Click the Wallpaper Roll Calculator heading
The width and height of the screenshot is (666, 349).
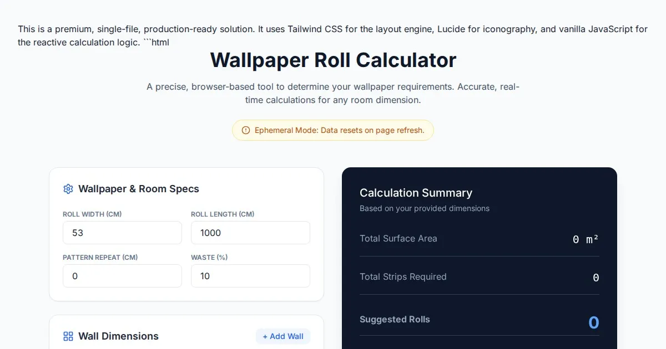[333, 60]
